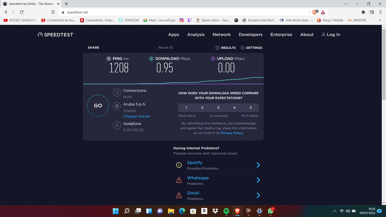Click the globe icon next to Aruba S.p.A.
386x217 pixels.
[117, 105]
